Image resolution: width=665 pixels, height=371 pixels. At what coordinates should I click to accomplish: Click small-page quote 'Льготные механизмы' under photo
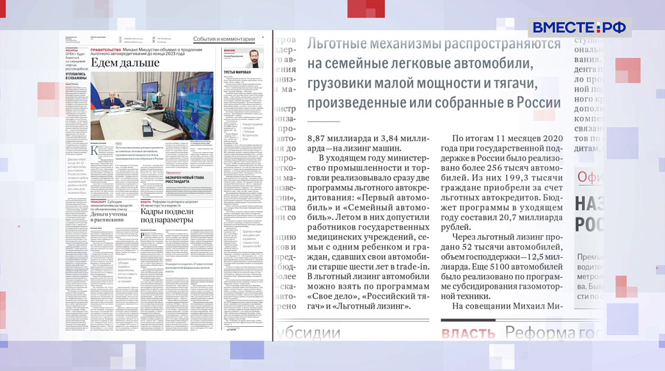pos(139,154)
